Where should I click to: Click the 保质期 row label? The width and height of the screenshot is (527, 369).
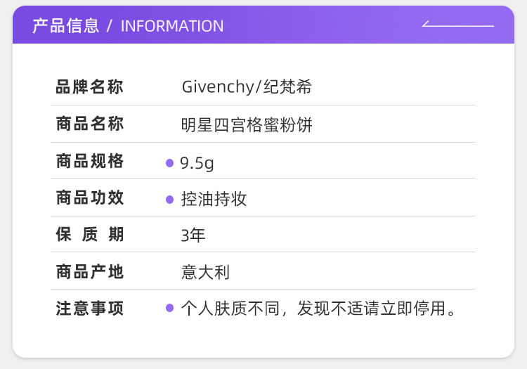[x=89, y=235]
